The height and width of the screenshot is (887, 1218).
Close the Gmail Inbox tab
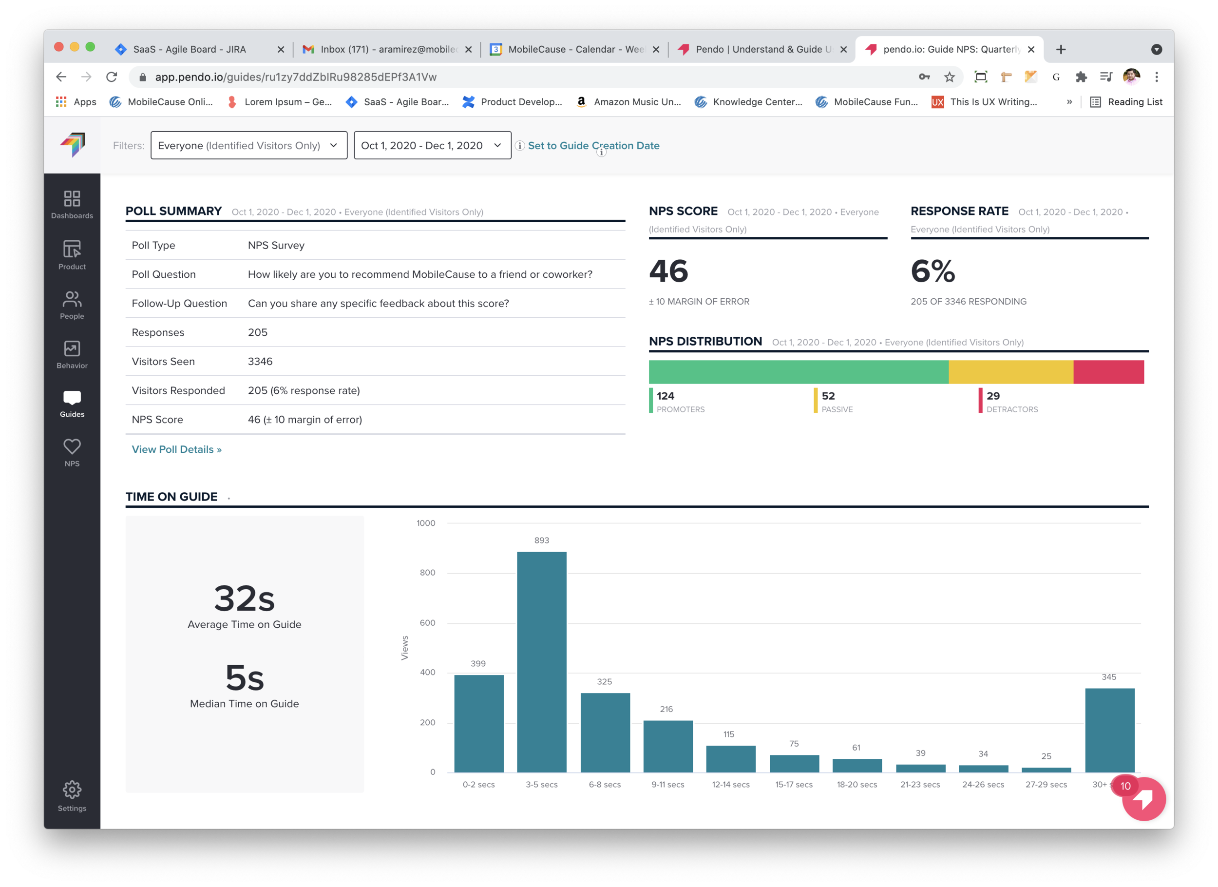coord(468,49)
